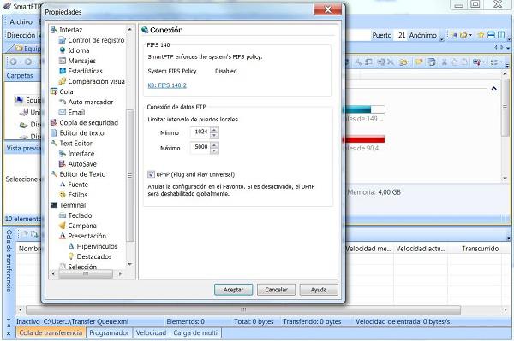Switch to Cola de transferencia tab
This screenshot has width=514, height=341.
[51, 332]
